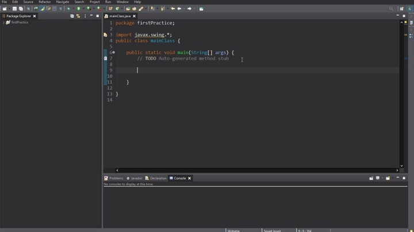Run the program with green Run button
Viewport: 414px width, 232px height.
(78, 9)
